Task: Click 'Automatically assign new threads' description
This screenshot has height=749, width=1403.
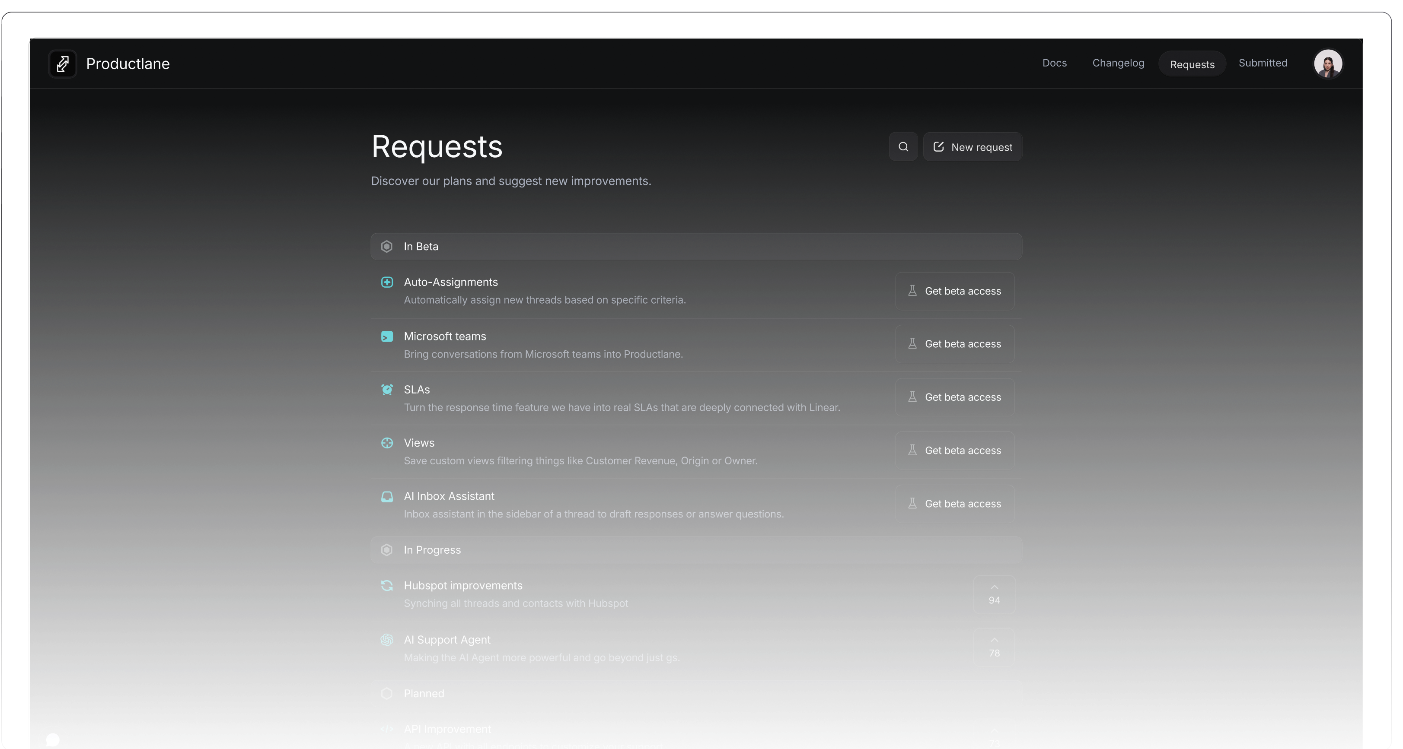Action: [545, 300]
